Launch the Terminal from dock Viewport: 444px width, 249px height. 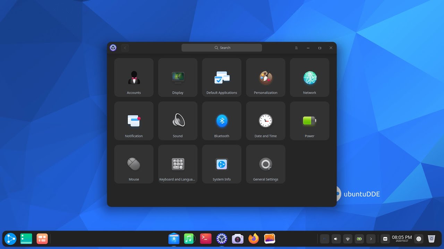tap(206, 239)
